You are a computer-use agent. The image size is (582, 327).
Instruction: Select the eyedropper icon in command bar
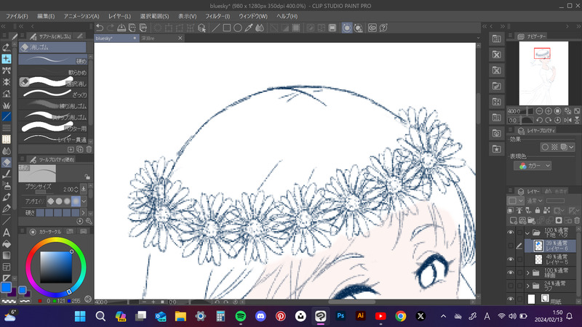[x=249, y=28]
